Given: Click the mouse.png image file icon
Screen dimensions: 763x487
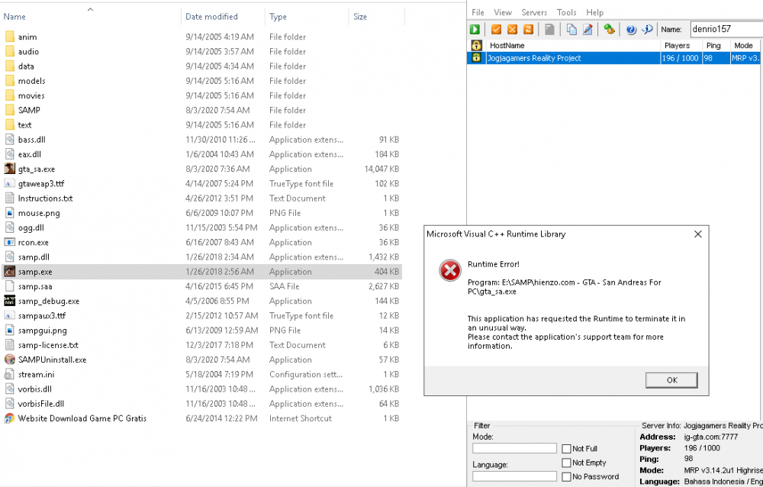Looking at the screenshot, I should [10, 213].
